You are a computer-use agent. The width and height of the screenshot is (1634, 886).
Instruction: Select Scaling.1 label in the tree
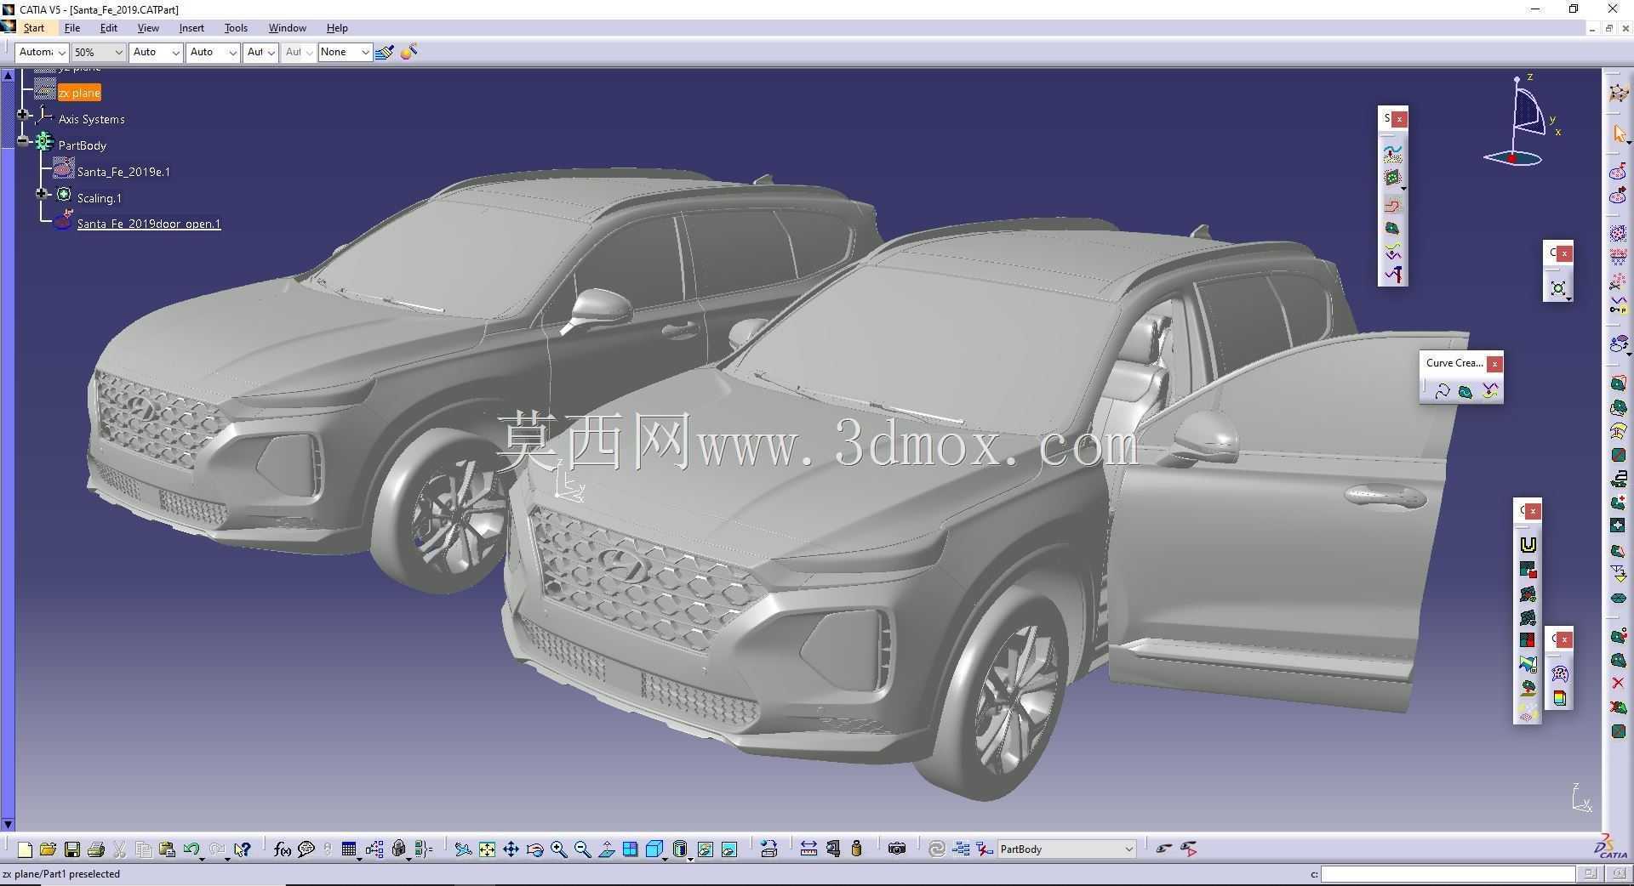[100, 198]
